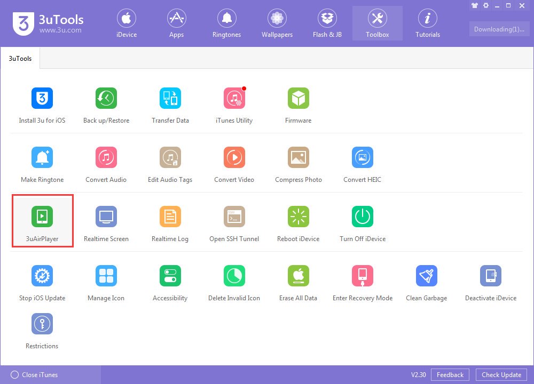Viewport: 534px width, 384px height.
Task: Open the Wallpapers section
Action: [x=277, y=23]
